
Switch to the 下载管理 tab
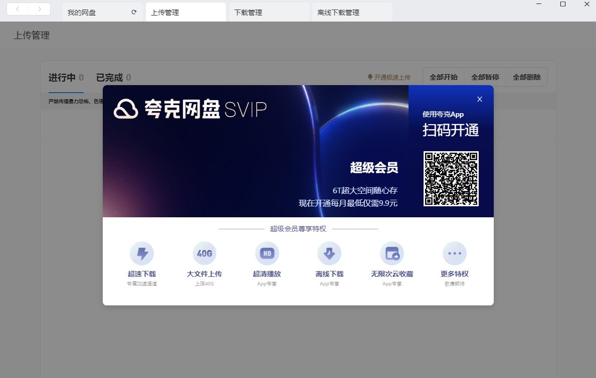[269, 12]
